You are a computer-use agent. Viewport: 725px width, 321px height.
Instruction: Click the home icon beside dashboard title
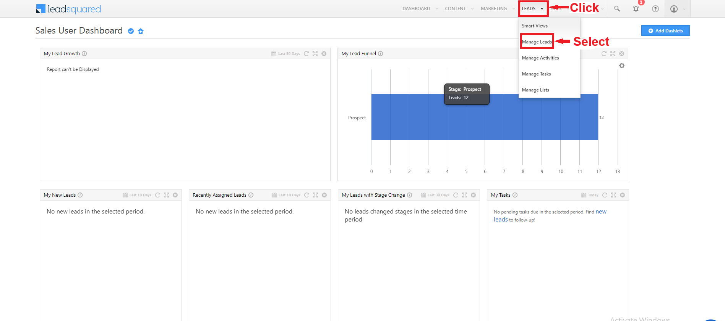tap(141, 31)
